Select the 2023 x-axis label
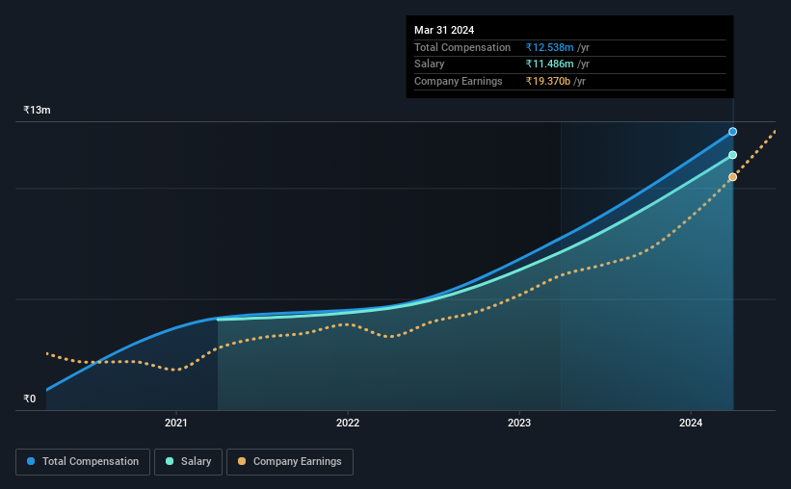 pos(519,423)
